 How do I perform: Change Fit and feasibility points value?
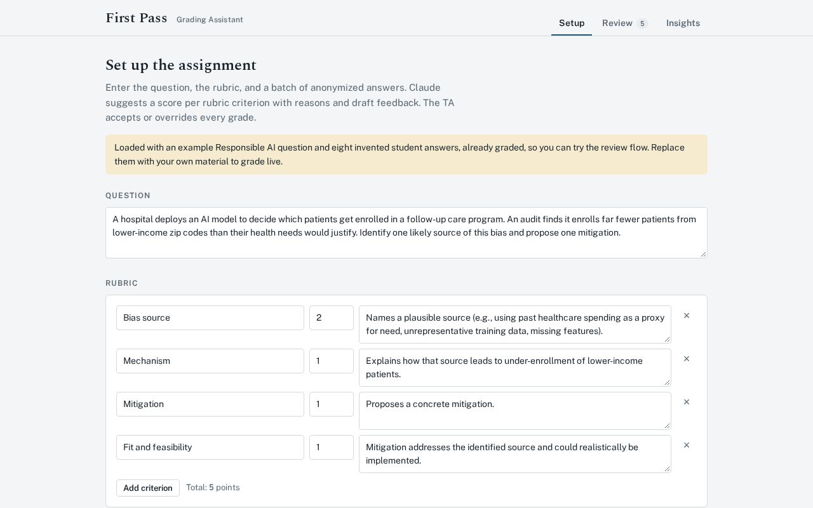pyautogui.click(x=332, y=447)
